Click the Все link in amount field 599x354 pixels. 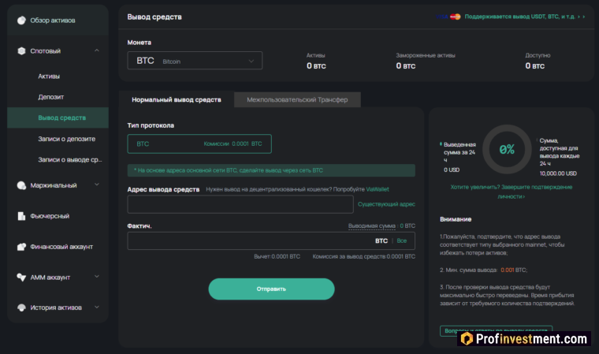click(401, 240)
